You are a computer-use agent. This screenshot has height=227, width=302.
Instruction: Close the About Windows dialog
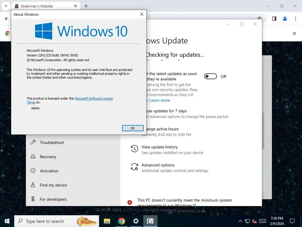[142, 14]
